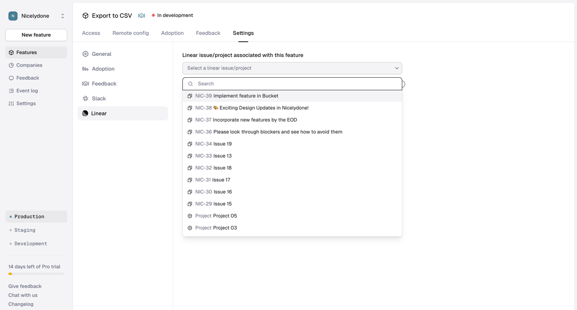Open Companies in the sidebar
This screenshot has width=577, height=310.
(x=36, y=65)
